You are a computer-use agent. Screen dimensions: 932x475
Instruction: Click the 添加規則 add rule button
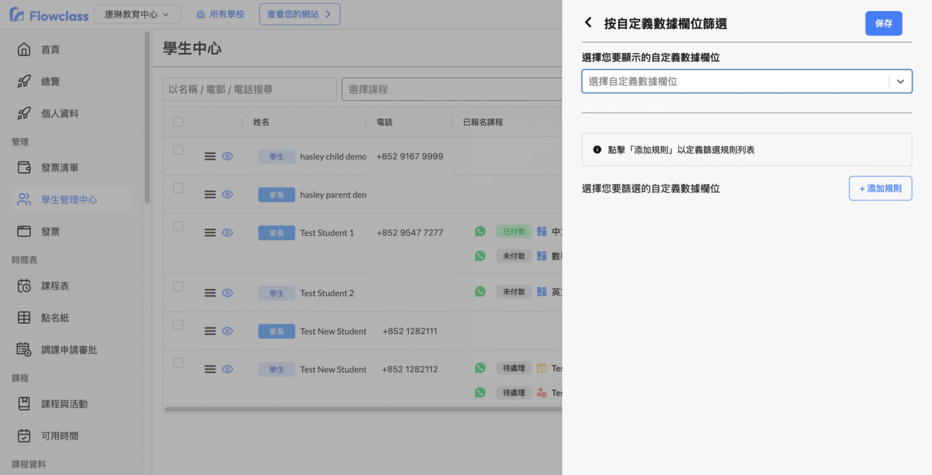pyautogui.click(x=880, y=188)
